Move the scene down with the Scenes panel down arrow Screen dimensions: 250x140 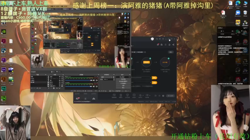40,88
